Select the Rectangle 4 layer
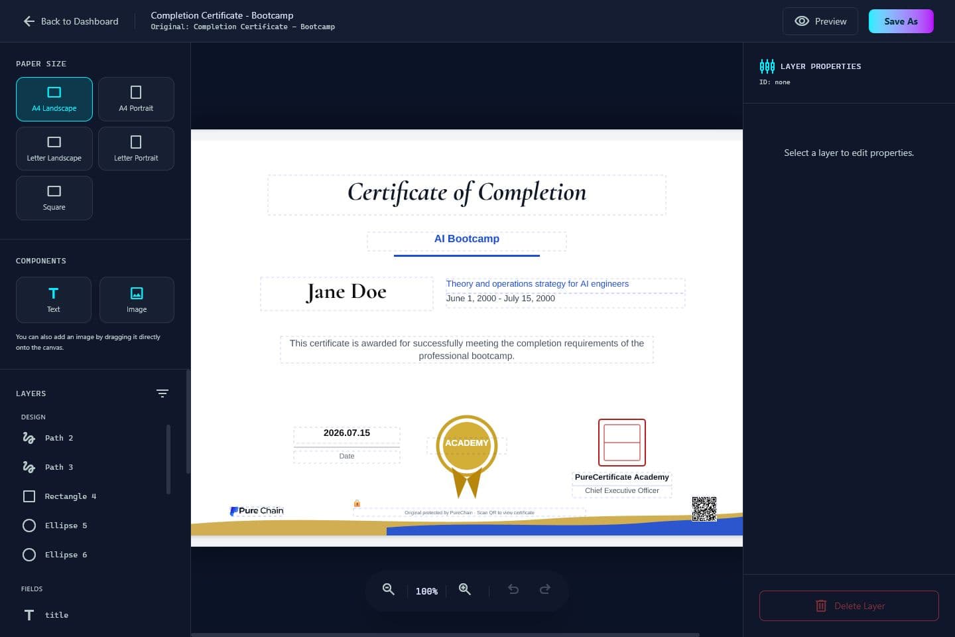 (93, 496)
